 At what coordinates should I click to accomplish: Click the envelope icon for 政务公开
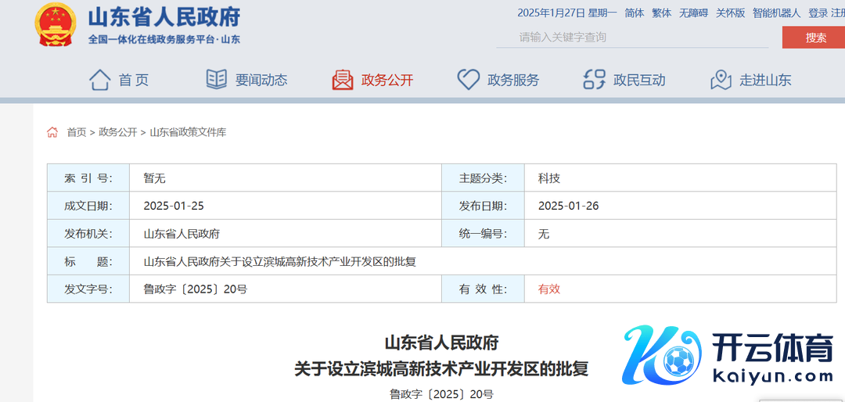point(343,80)
